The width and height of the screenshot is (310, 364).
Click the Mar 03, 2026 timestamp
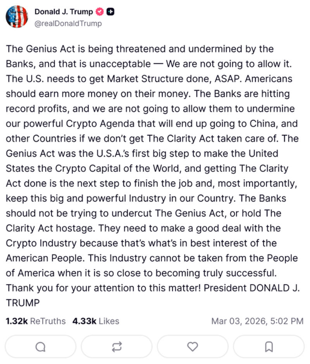257,321
